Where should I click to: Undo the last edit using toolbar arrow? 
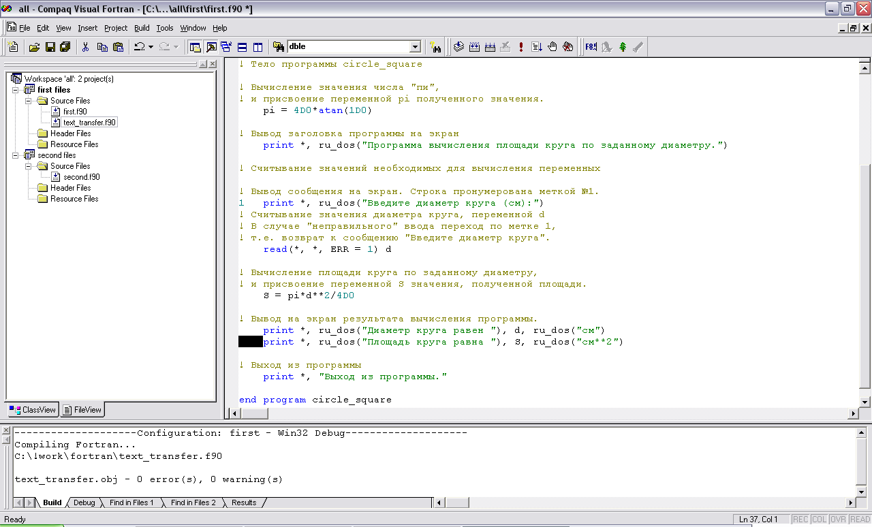pos(139,47)
